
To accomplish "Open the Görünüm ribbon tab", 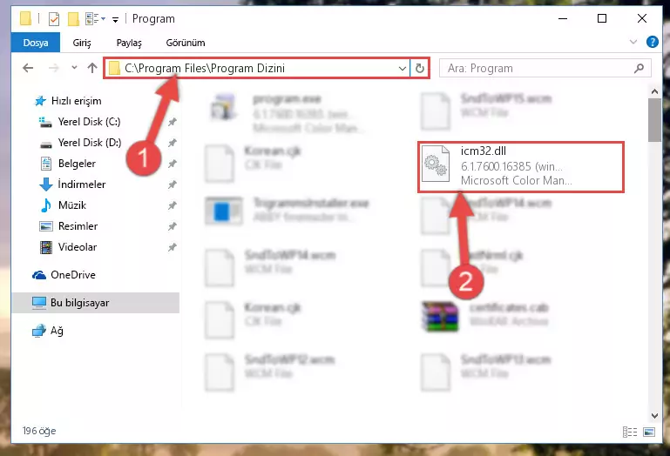I will coord(186,43).
